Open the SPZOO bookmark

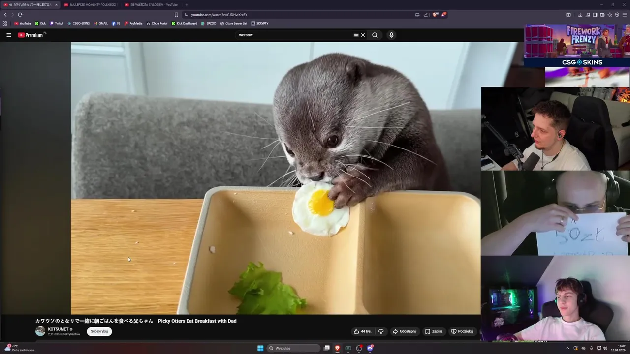click(x=209, y=23)
